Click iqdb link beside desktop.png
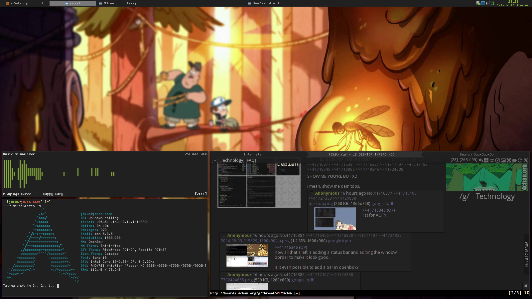Screen dimensions: 532x299 [x=390, y=204]
